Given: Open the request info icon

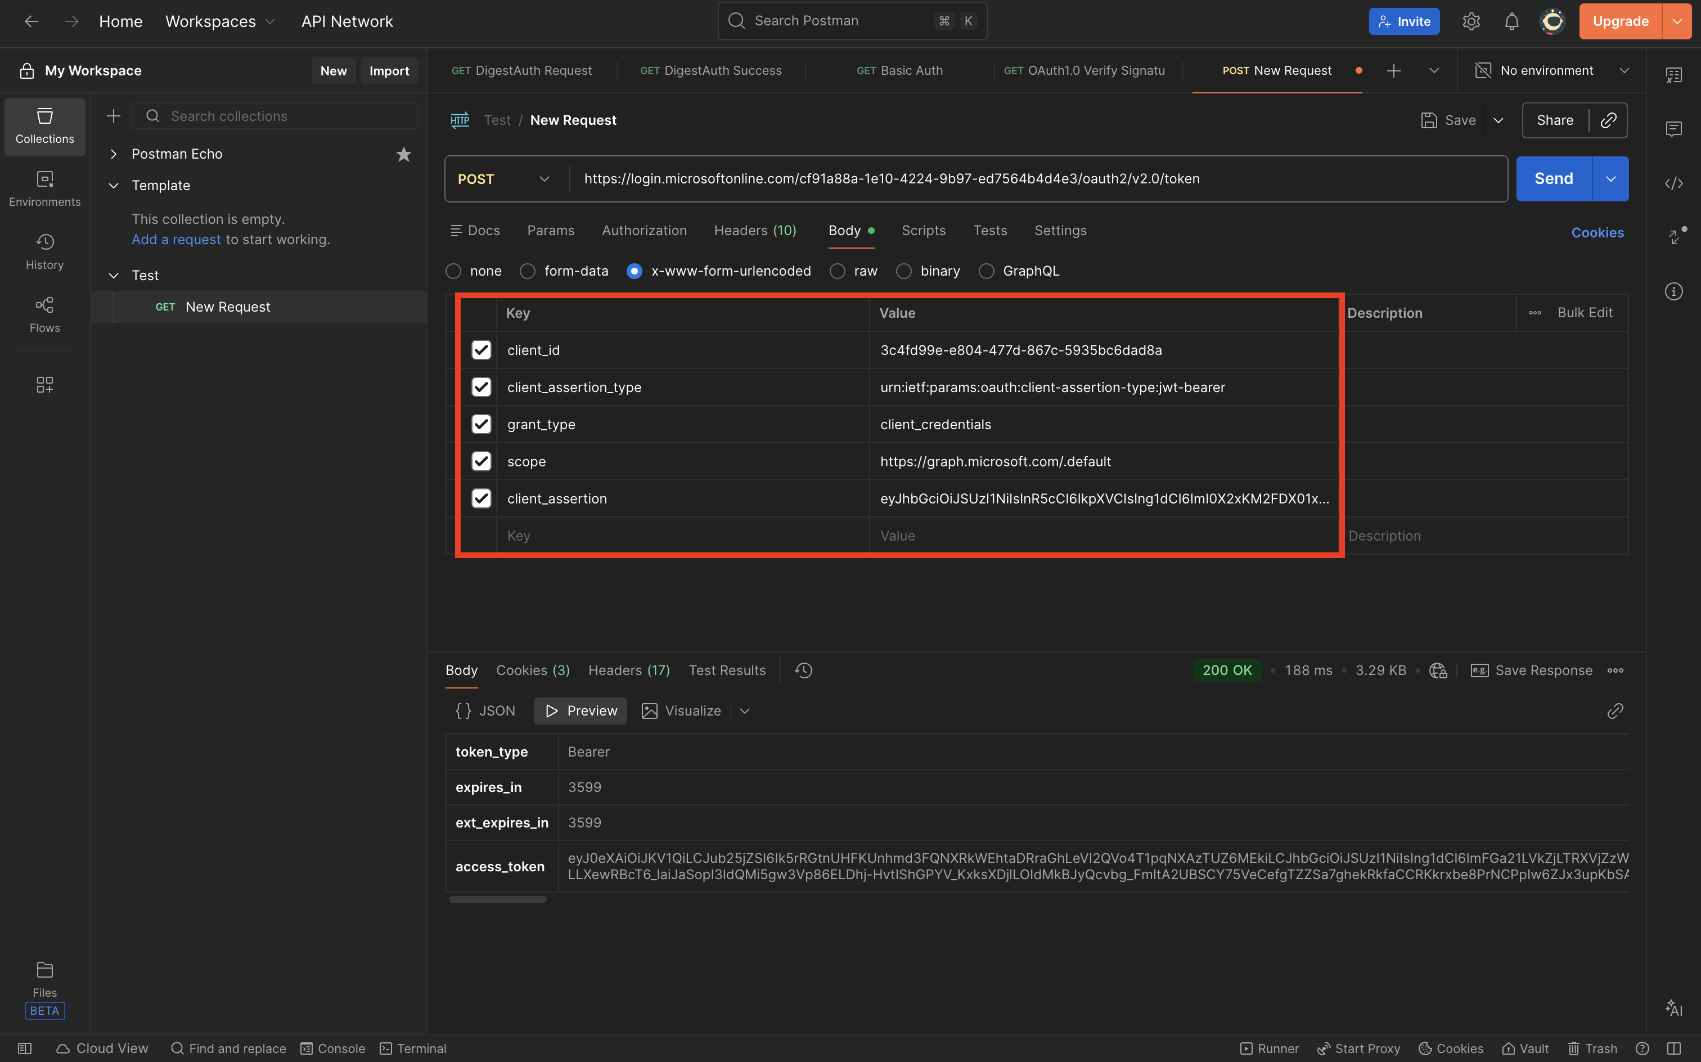Looking at the screenshot, I should [x=1673, y=291].
